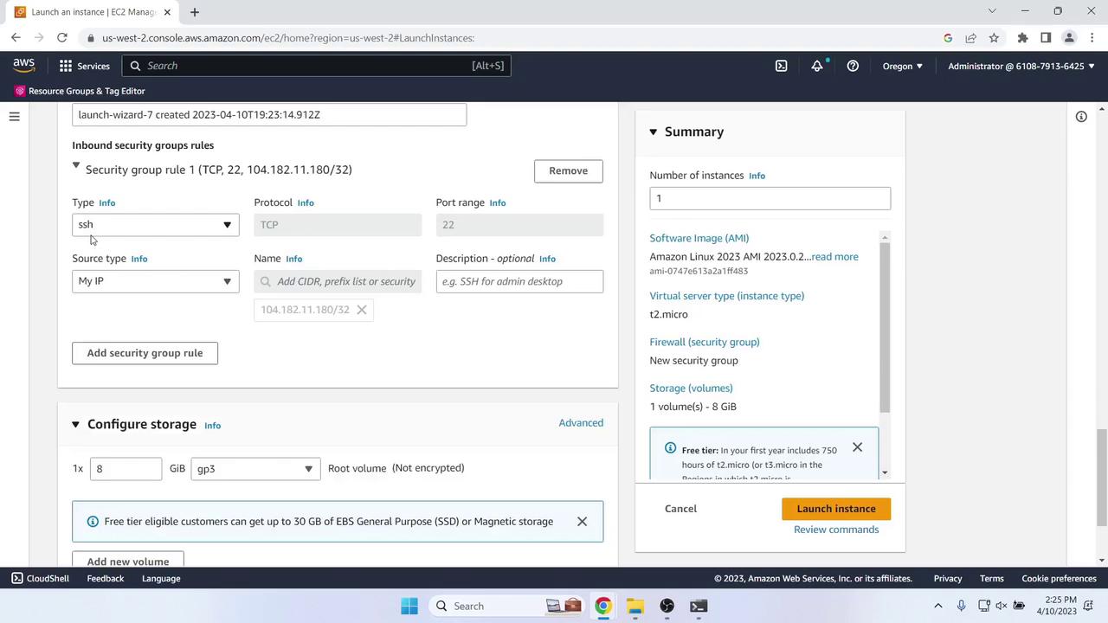Open the browser side panel
The width and height of the screenshot is (1108, 623).
(1046, 38)
